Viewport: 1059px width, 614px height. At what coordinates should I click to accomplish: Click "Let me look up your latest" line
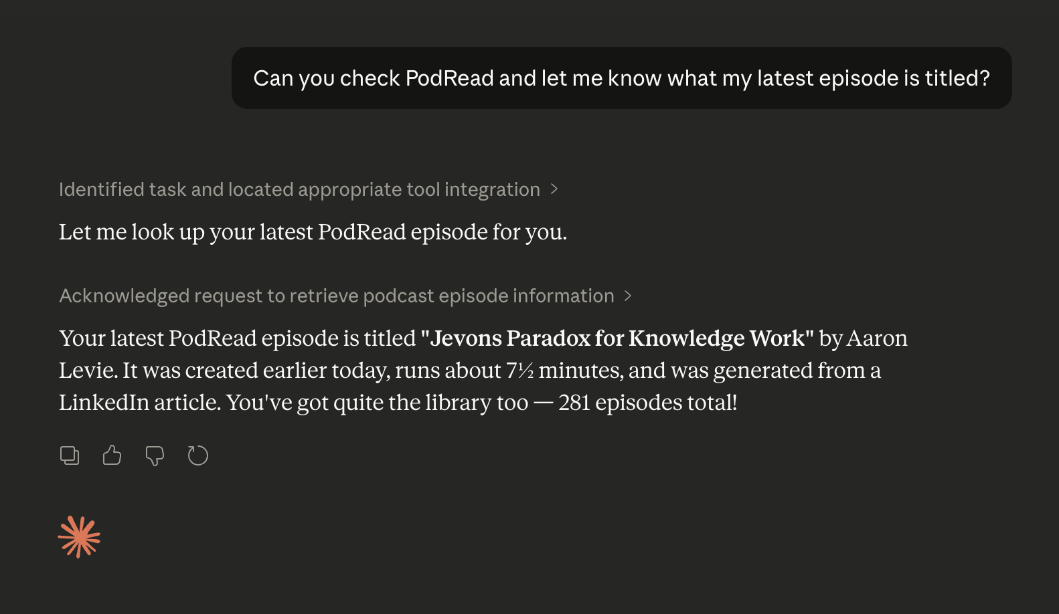tap(313, 232)
